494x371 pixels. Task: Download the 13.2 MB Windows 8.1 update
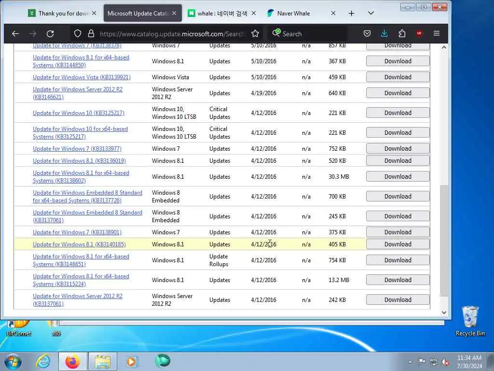tap(398, 280)
